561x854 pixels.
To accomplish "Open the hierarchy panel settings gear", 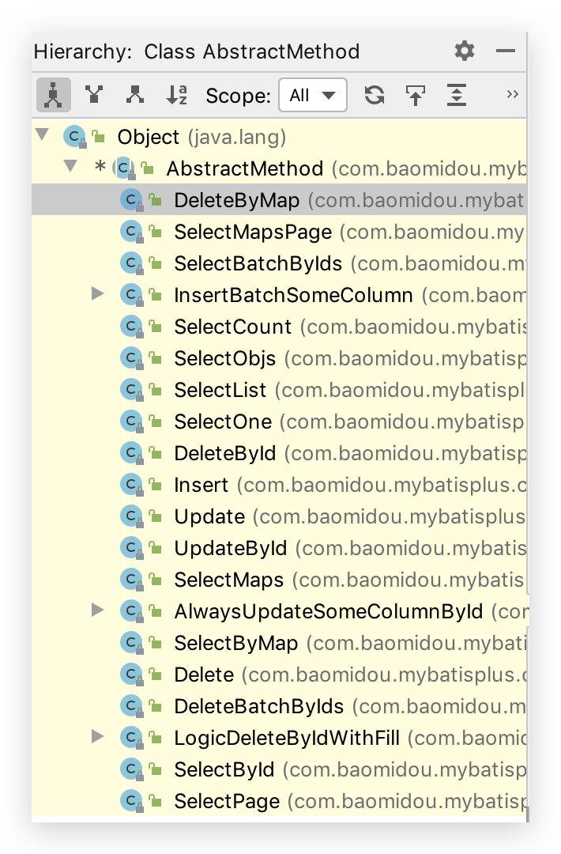I will pos(465,51).
